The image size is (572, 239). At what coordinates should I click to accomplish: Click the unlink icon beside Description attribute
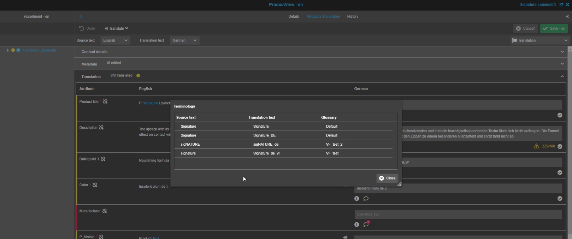point(101,128)
